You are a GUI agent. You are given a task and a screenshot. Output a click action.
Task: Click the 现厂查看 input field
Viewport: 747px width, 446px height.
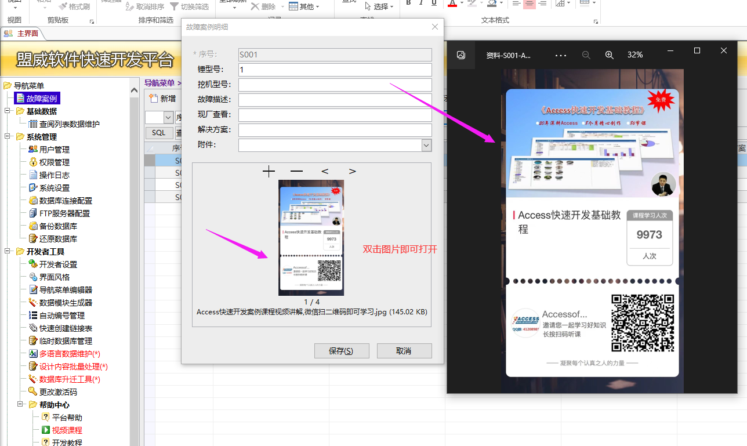point(335,115)
